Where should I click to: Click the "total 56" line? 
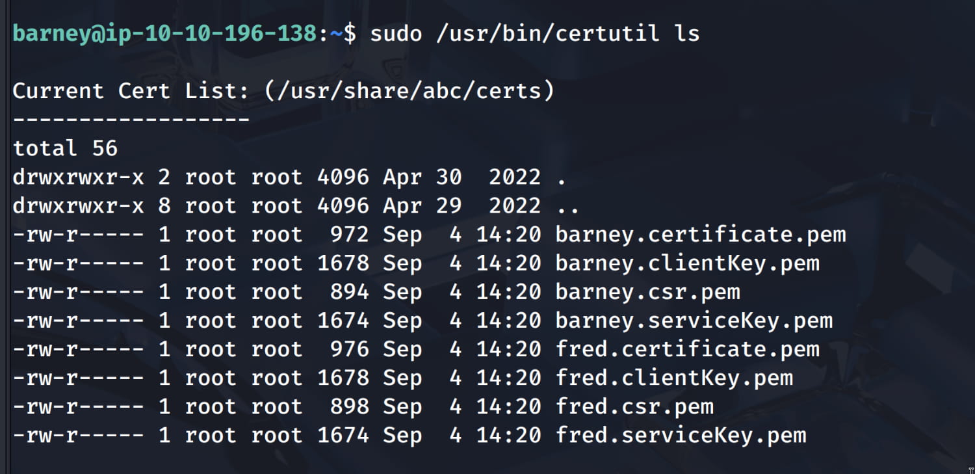click(65, 148)
